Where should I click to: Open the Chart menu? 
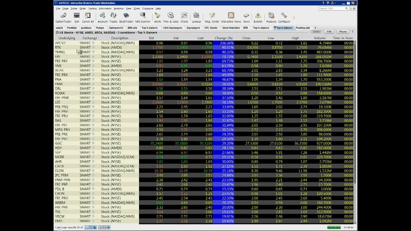coord(137,8)
